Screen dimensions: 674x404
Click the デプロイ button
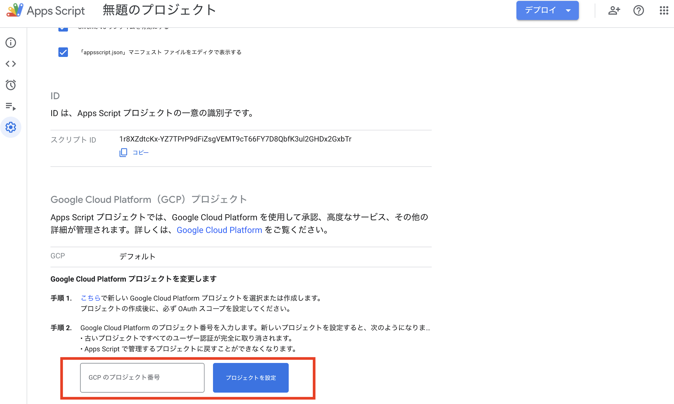pos(540,11)
